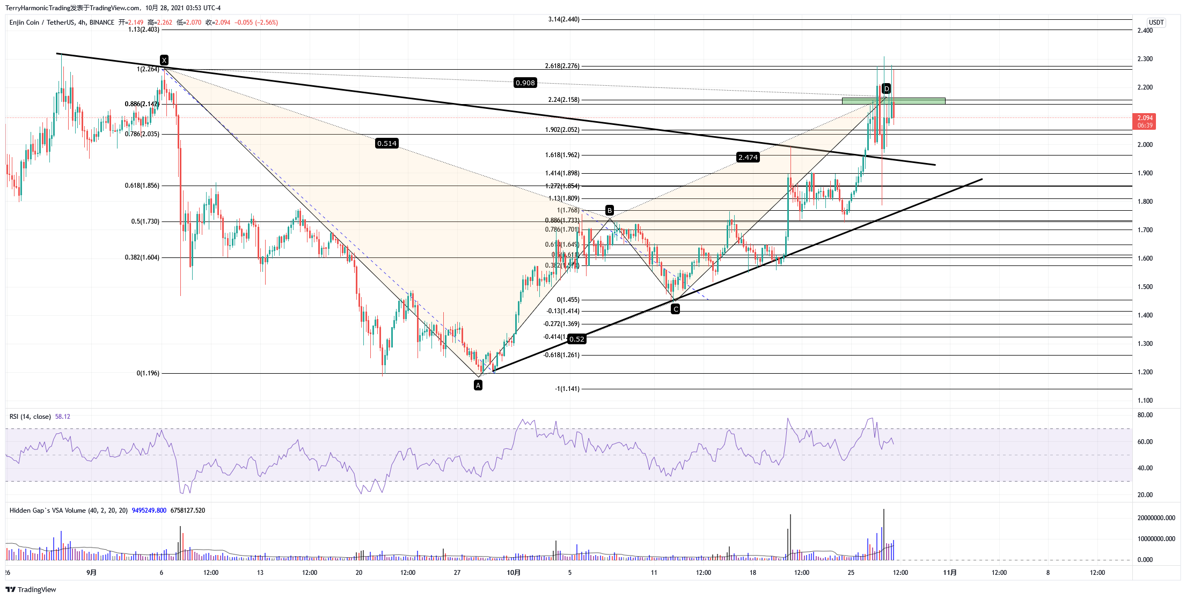Click the 0(1.455) Fibonacci level label
This screenshot has height=599, width=1186.
(568, 300)
